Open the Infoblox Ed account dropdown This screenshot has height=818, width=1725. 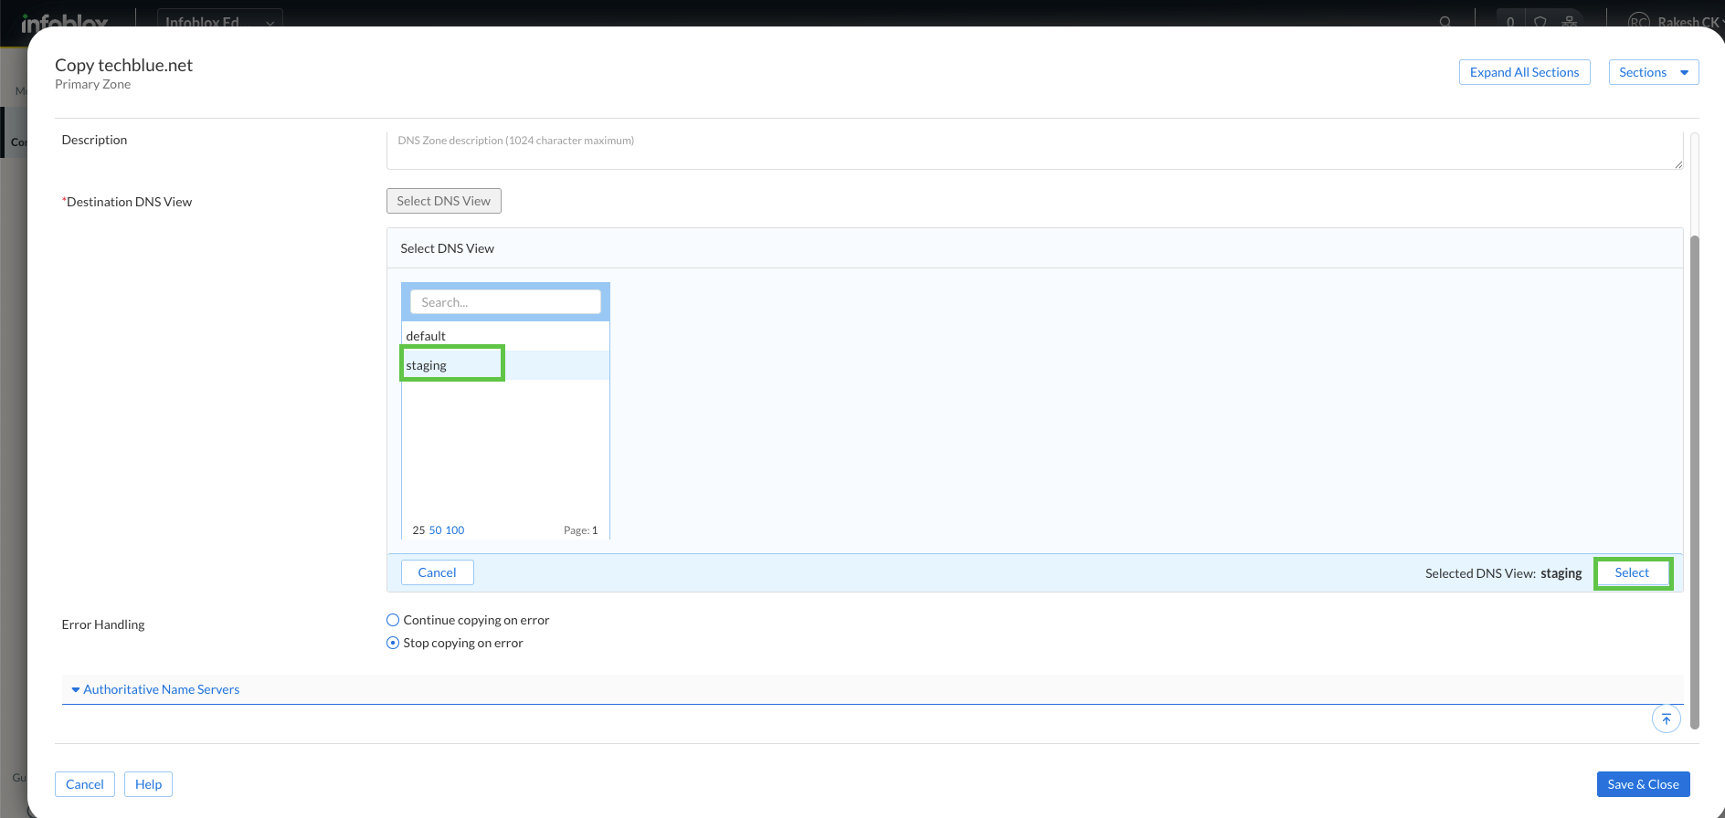219,21
